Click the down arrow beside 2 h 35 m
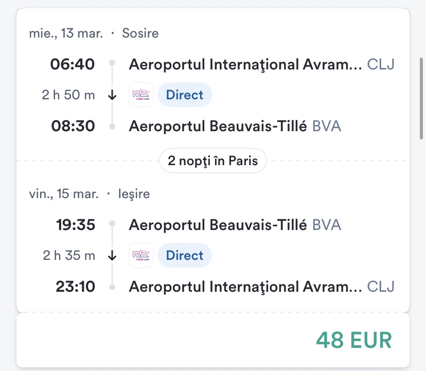Image resolution: width=426 pixels, height=371 pixels. click(x=112, y=256)
